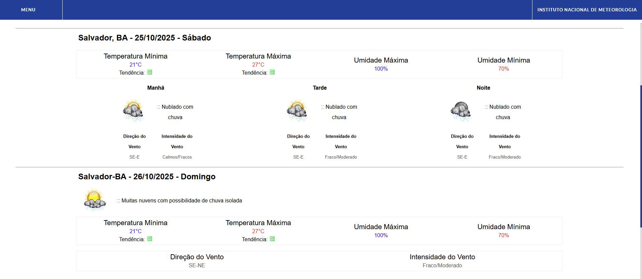The image size is (642, 279).
Task: Click the Manhã cloudy-with-rain weather icon
Action: click(133, 110)
